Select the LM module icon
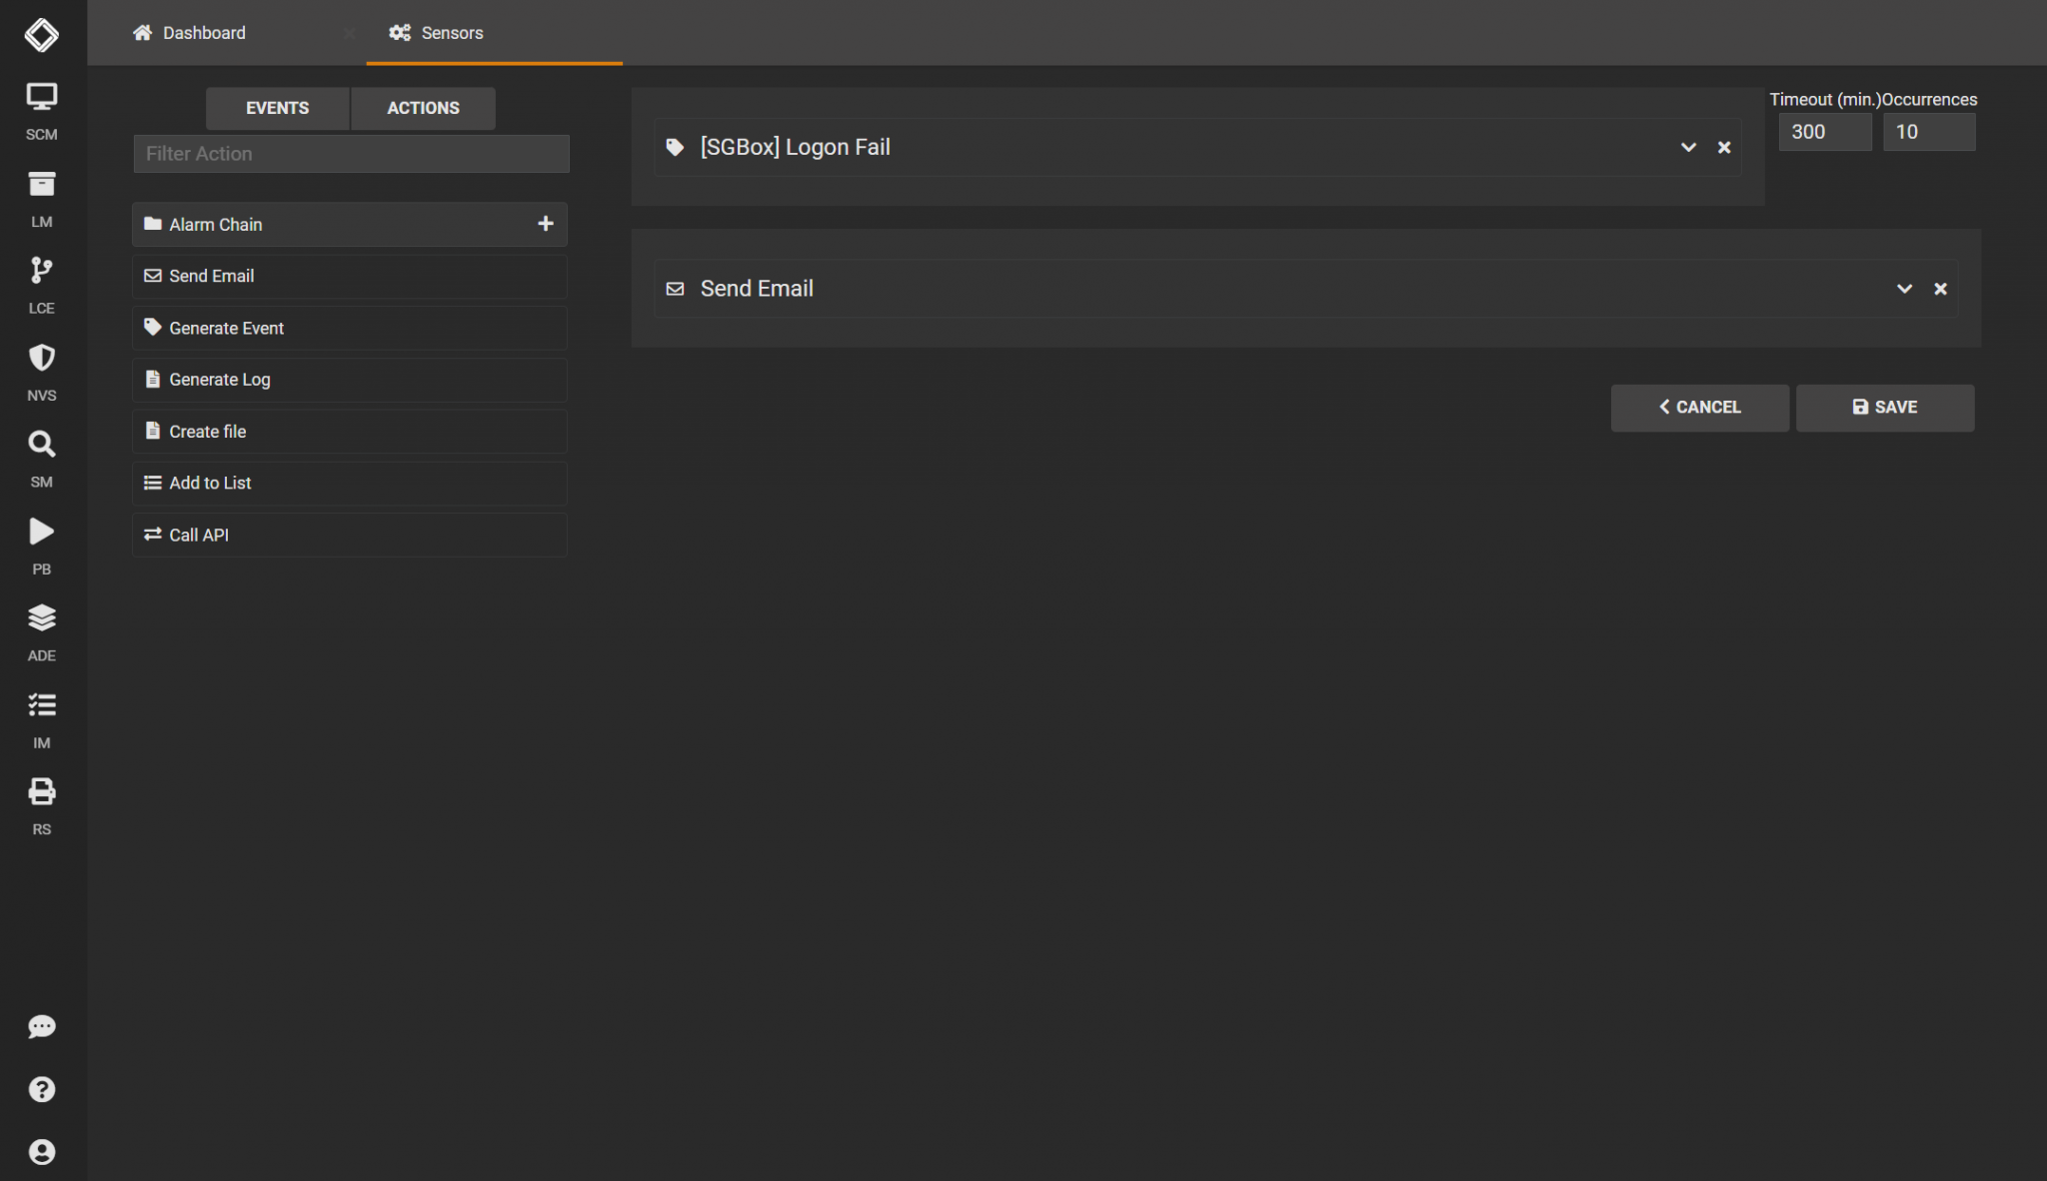Image resolution: width=2047 pixels, height=1181 pixels. (41, 184)
